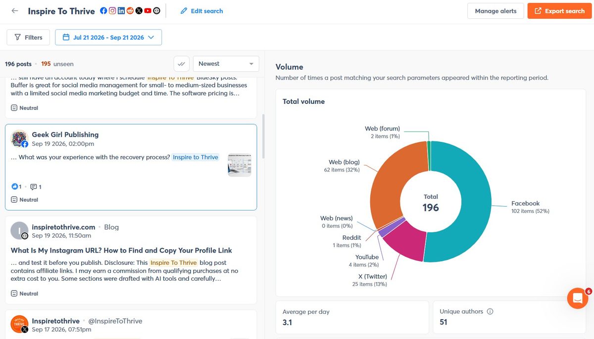
Task: Click the Geek Girl Publishing avatar
Action: [x=19, y=139]
